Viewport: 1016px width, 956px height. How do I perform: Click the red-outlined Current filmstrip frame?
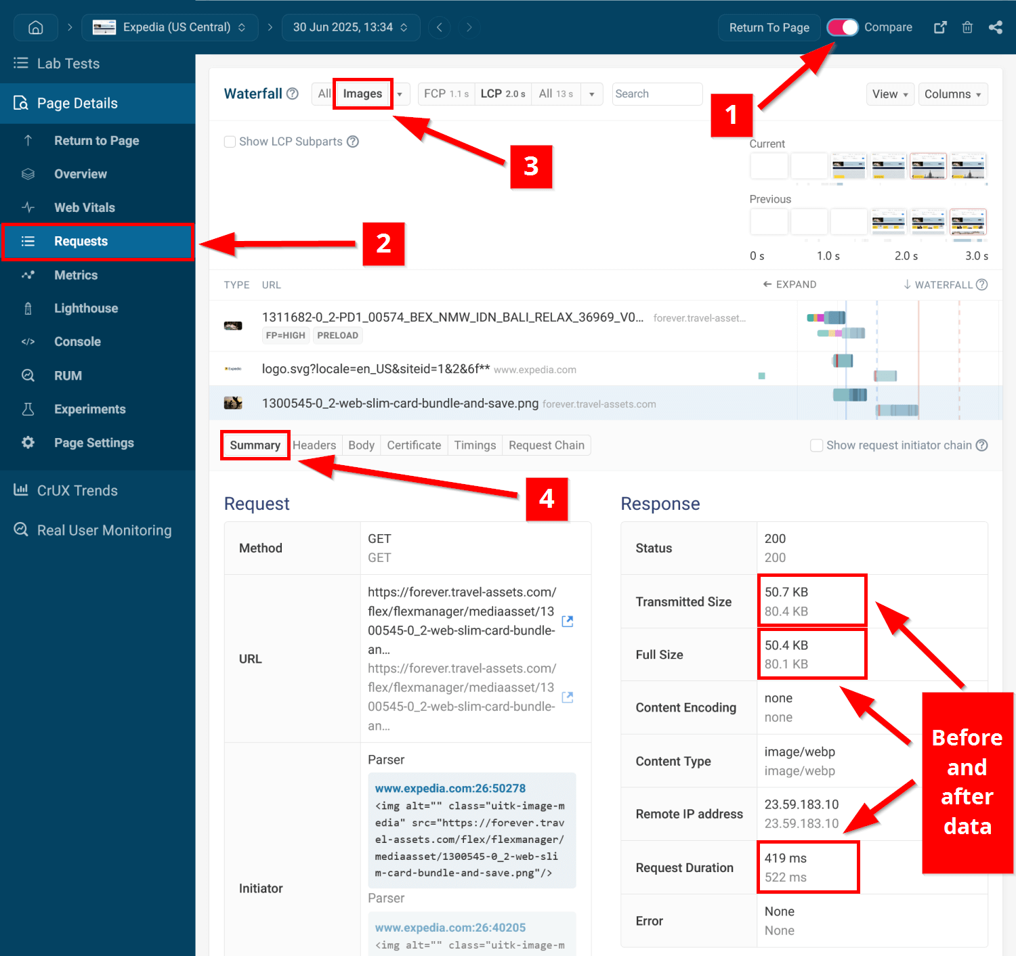point(928,166)
